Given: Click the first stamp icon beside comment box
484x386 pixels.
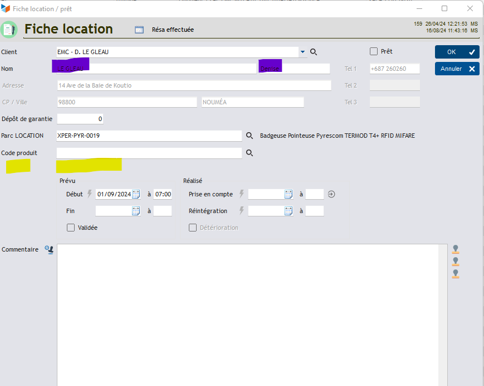Looking at the screenshot, I should click(456, 249).
